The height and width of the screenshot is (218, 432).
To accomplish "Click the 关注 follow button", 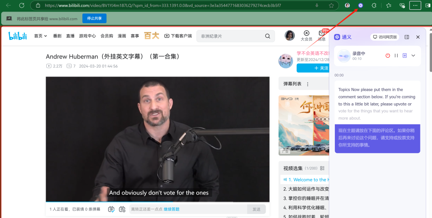I will tap(313, 68).
